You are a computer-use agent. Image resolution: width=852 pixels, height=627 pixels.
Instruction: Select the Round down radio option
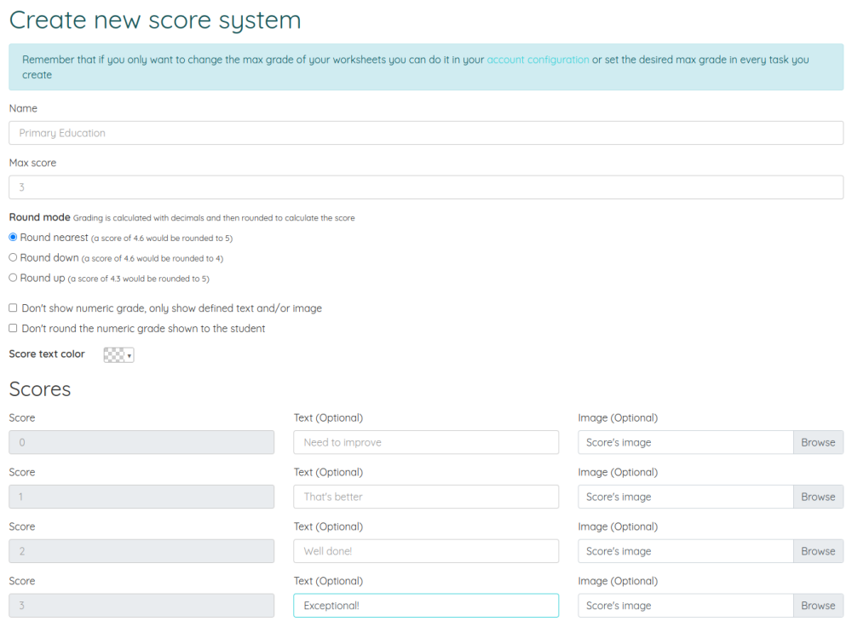click(13, 257)
